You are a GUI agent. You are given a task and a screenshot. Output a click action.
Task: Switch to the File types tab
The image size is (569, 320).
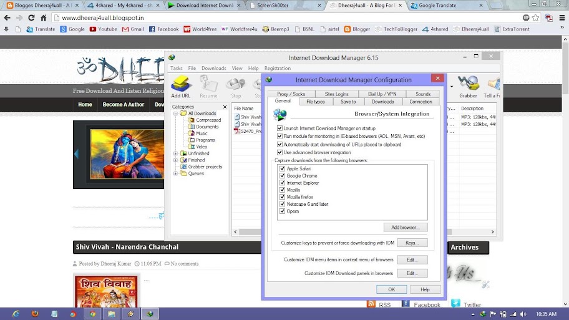pos(315,102)
